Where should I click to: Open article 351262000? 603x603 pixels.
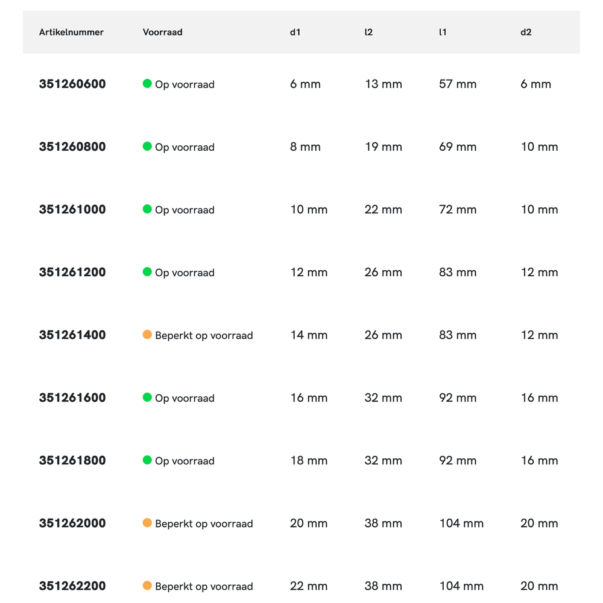[x=72, y=523]
